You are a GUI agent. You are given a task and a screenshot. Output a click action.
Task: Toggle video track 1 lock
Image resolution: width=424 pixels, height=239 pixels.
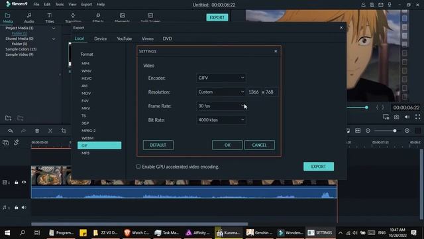tap(16, 183)
